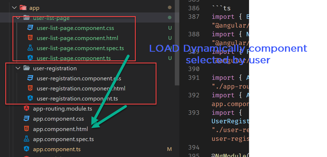
Task: Click editor line number 387
Action: pos(194,17)
